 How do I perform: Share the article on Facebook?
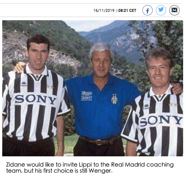148,10
